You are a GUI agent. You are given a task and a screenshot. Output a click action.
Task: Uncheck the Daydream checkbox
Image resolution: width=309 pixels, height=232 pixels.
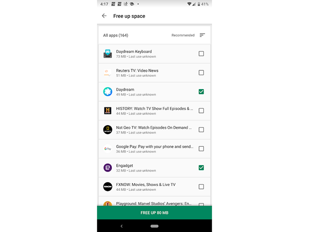(201, 92)
